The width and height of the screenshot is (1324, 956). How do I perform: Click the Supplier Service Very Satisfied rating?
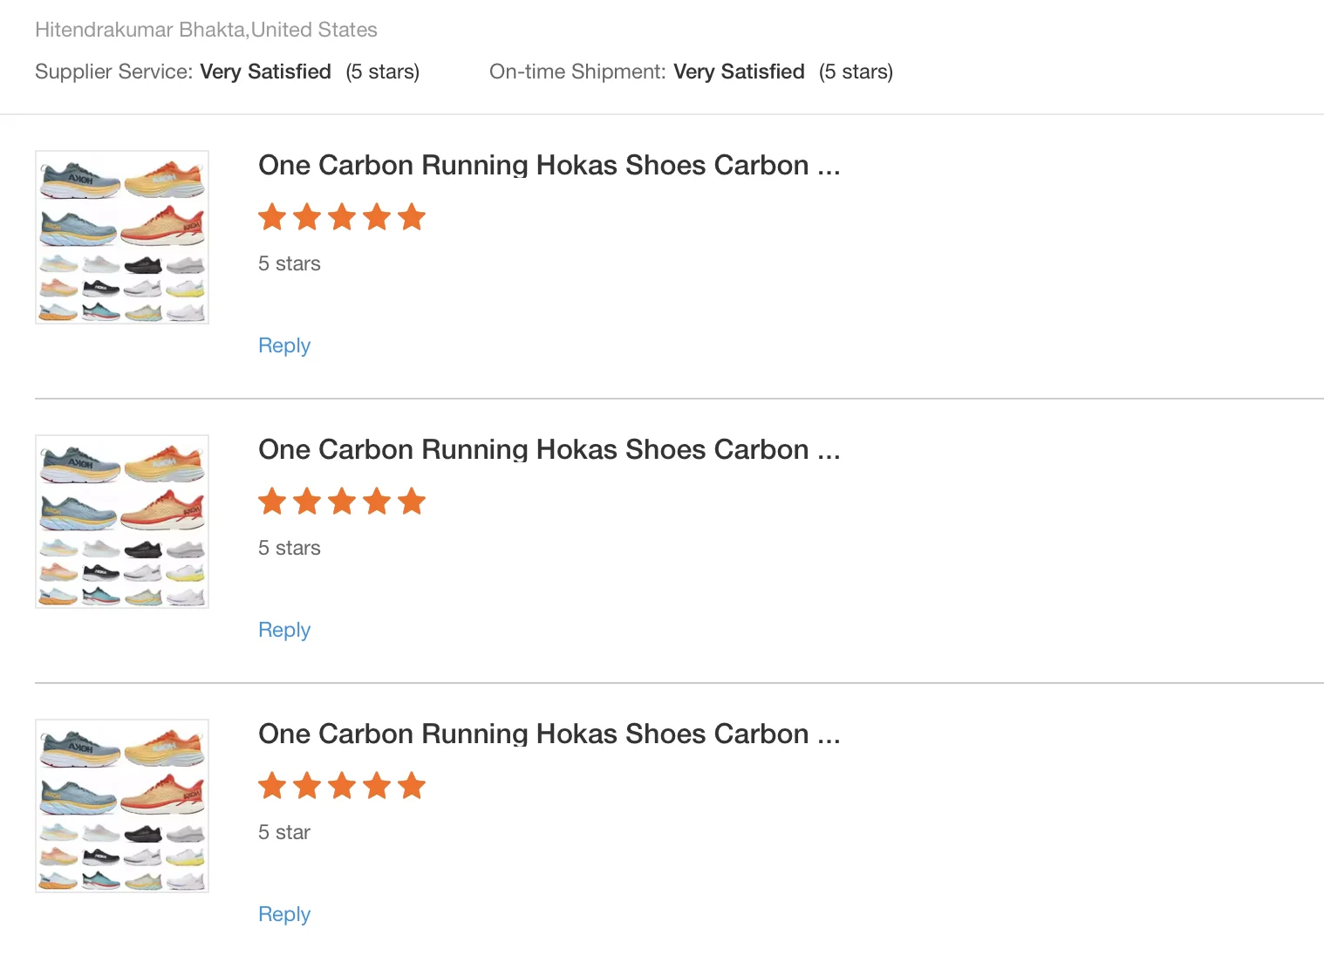(x=265, y=72)
